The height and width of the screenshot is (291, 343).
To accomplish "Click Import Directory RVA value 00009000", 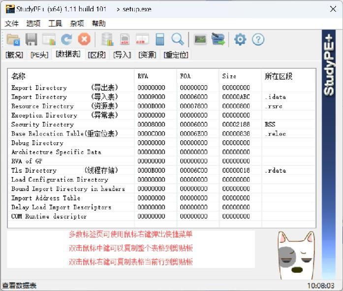I will (x=151, y=97).
